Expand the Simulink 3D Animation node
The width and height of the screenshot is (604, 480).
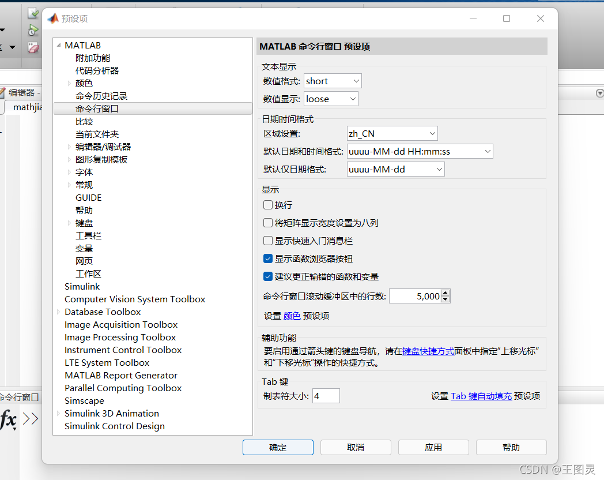59,413
